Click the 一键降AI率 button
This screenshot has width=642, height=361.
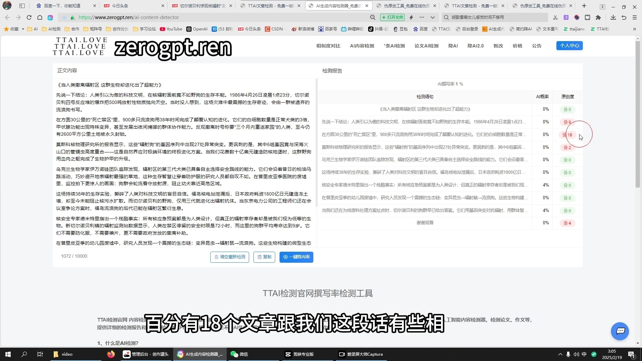tap(296, 257)
